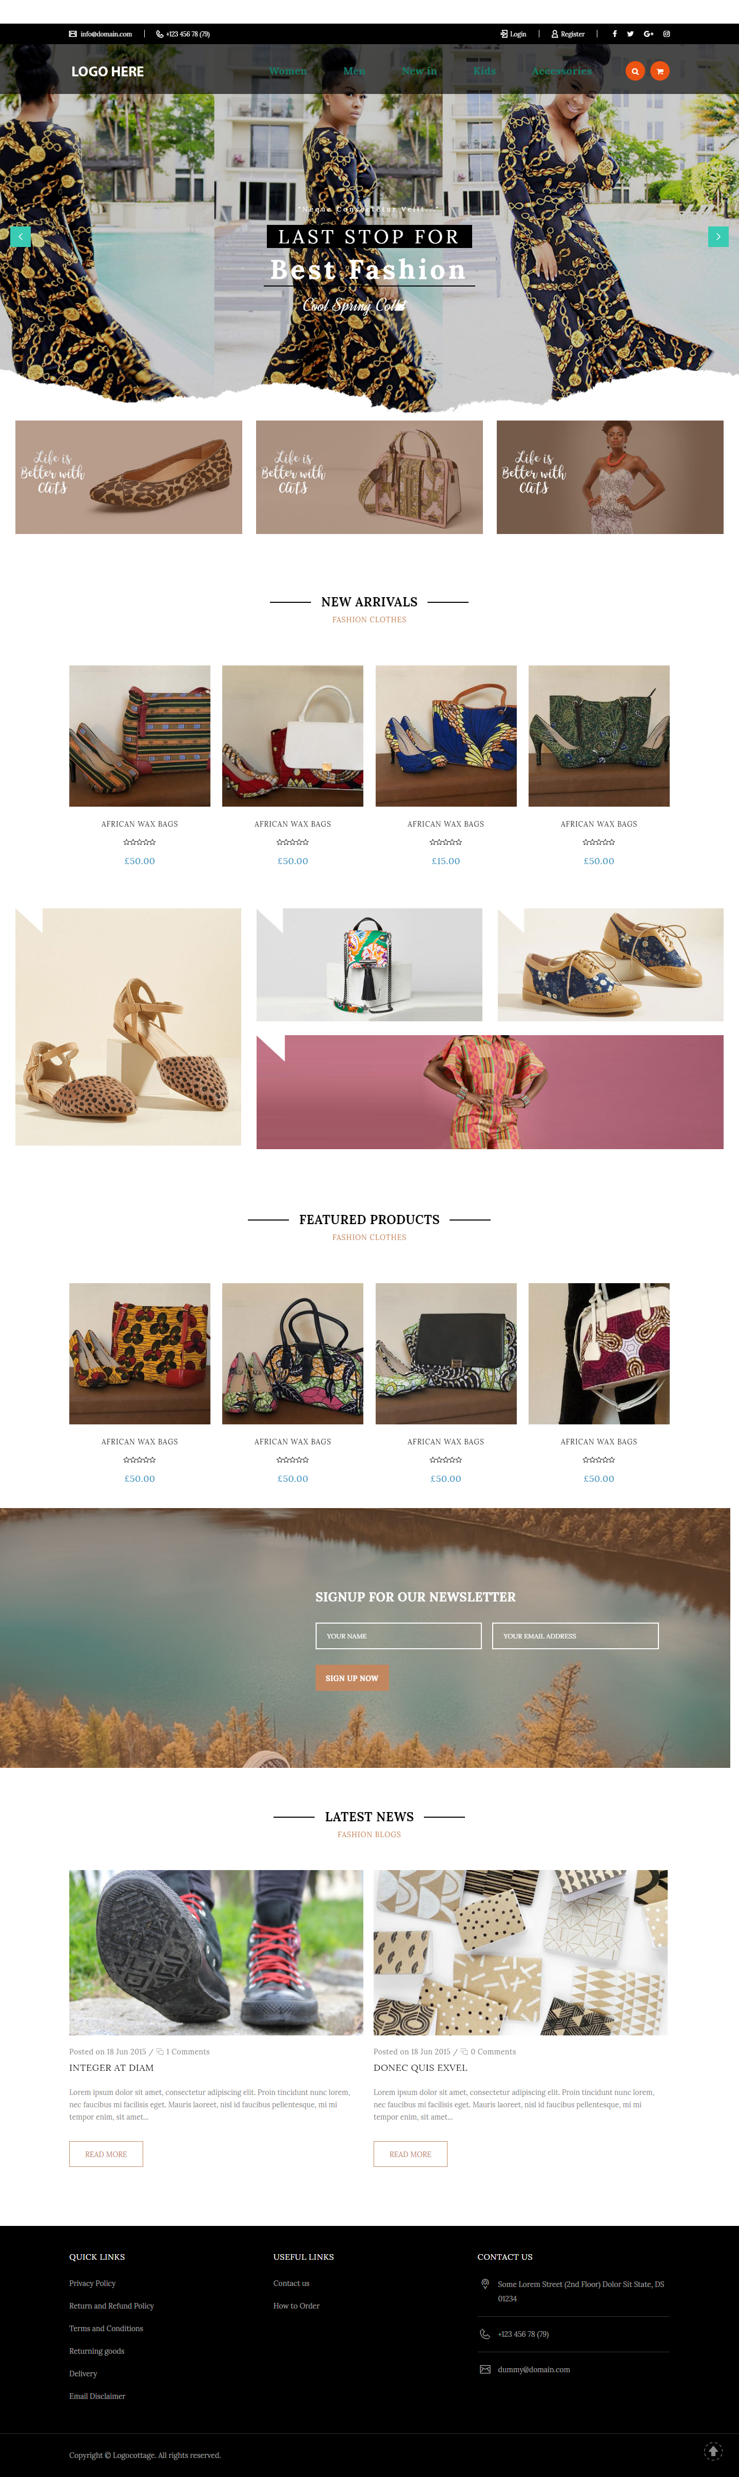This screenshot has height=2477, width=739.
Task: Click the SIGN UP NOW button
Action: [352, 1678]
